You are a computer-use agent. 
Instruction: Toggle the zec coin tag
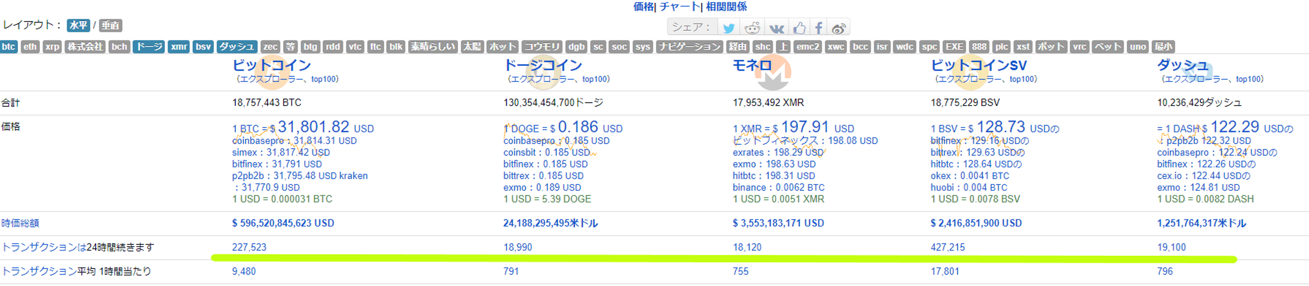click(x=271, y=47)
